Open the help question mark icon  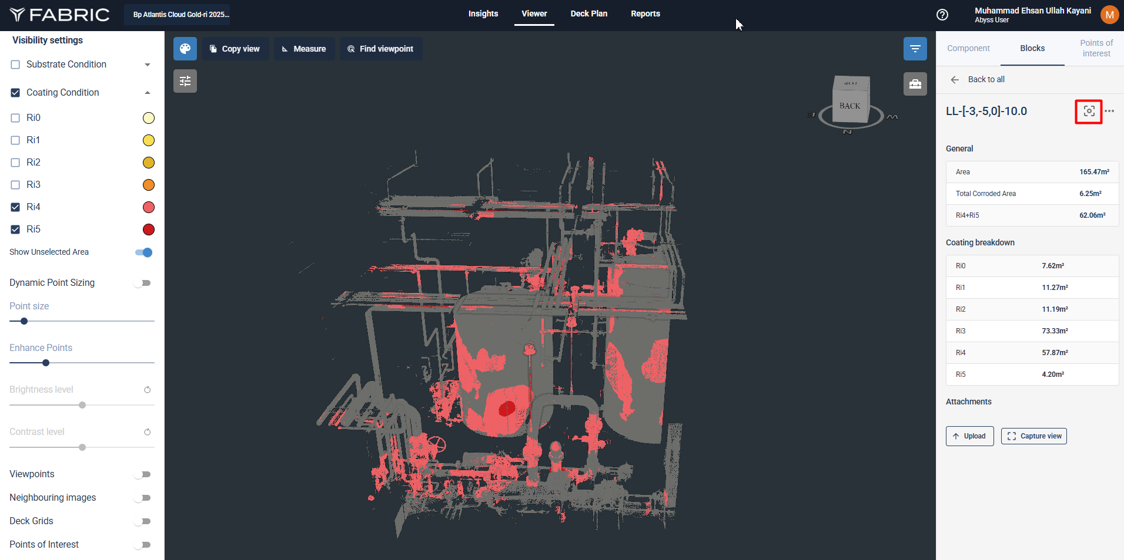pyautogui.click(x=942, y=15)
